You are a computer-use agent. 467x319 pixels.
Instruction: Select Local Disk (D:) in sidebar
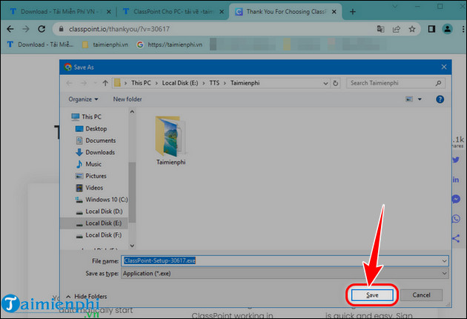(x=103, y=211)
